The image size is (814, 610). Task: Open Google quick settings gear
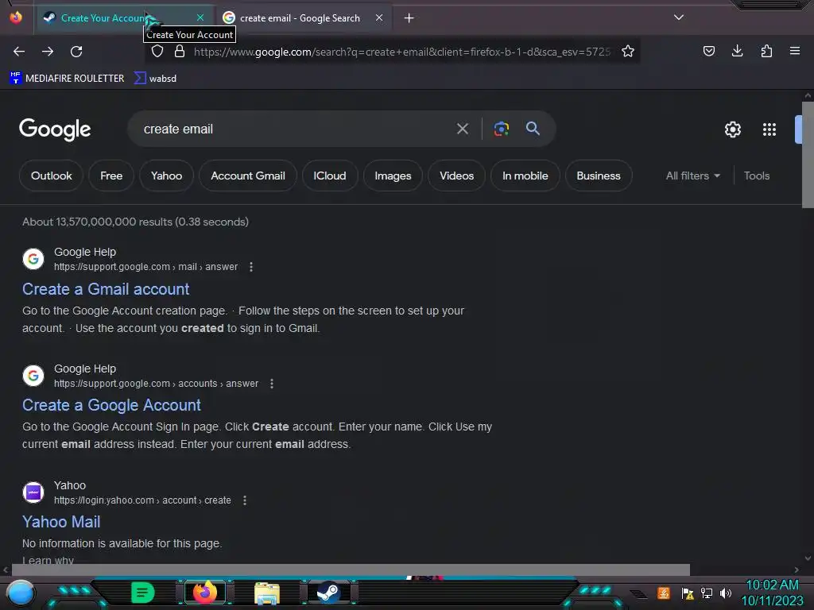732,129
